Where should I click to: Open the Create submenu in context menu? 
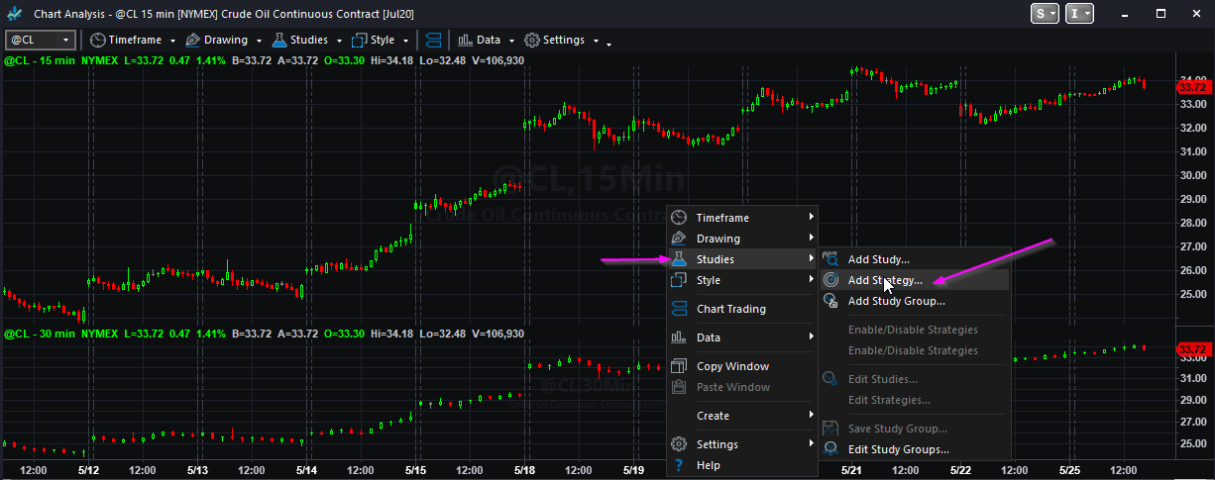(713, 416)
